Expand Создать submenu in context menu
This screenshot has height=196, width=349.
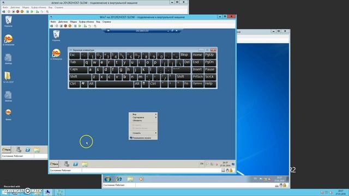pyautogui.click(x=143, y=133)
